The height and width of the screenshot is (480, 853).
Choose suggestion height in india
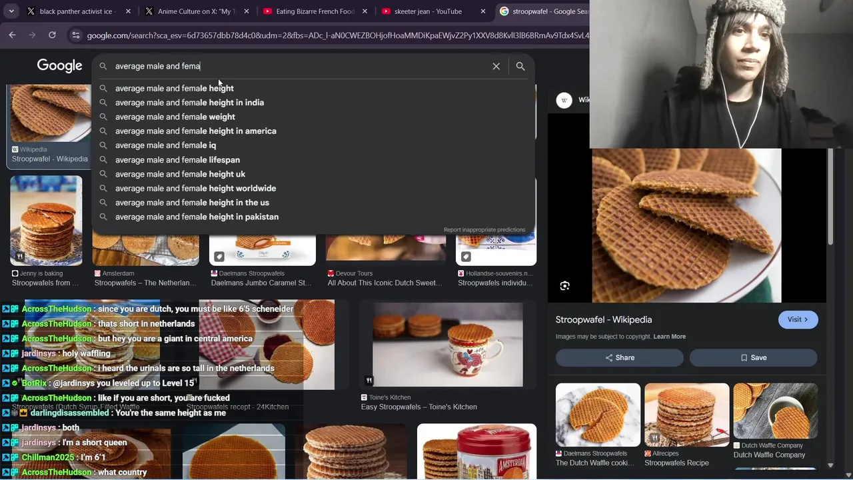[x=313, y=103]
